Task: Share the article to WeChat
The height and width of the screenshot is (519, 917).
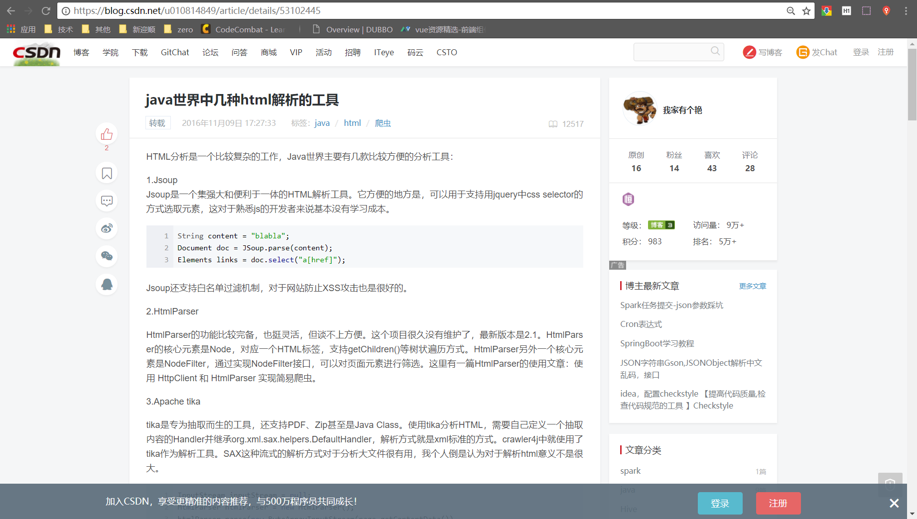Action: click(x=107, y=256)
